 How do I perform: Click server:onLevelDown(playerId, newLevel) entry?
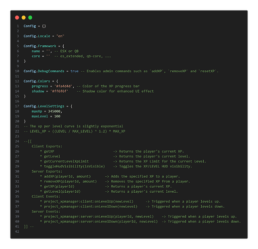tap(101, 222)
